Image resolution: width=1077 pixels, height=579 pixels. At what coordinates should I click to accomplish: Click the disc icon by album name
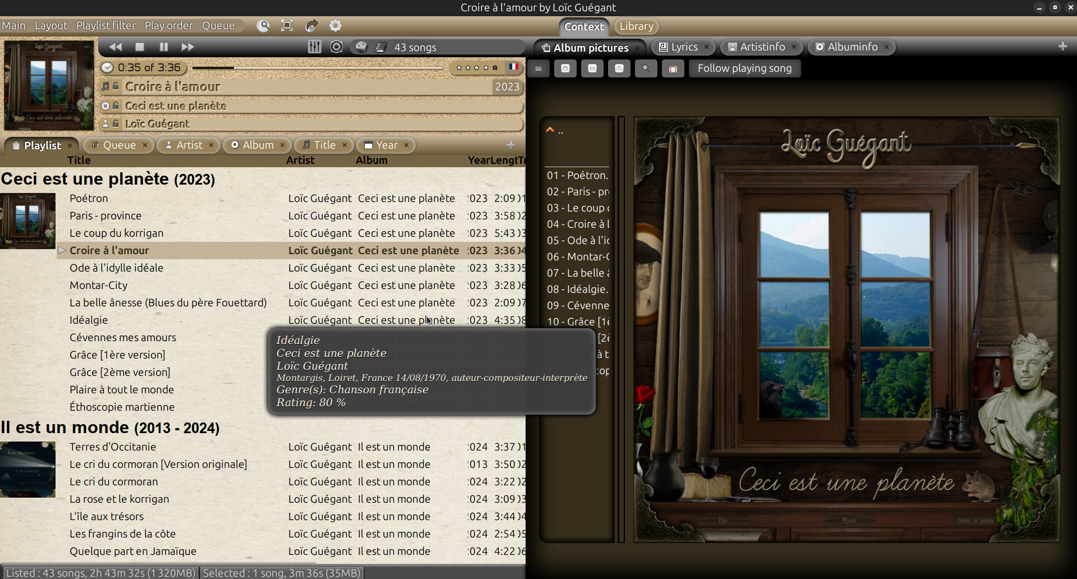pos(105,105)
